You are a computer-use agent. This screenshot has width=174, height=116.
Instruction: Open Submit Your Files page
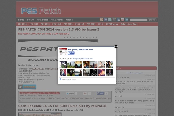(129, 24)
